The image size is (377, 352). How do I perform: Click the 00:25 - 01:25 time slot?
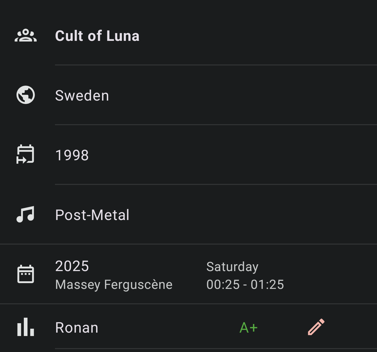(245, 284)
